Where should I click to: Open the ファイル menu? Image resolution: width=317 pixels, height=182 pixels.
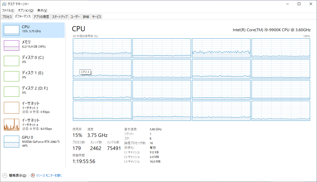point(8,10)
